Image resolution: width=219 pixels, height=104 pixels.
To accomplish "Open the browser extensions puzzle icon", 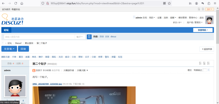I will pyautogui.click(x=209, y=3).
